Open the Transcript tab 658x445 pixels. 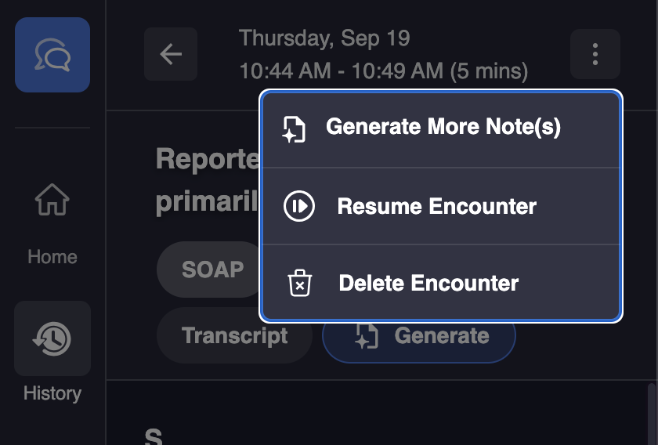pyautogui.click(x=234, y=336)
